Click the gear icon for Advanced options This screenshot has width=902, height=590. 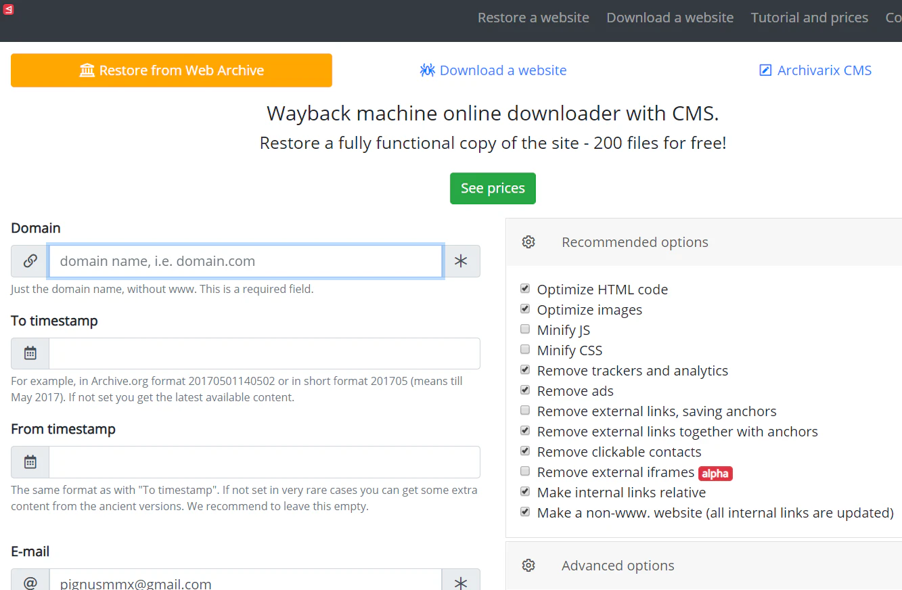(x=528, y=566)
